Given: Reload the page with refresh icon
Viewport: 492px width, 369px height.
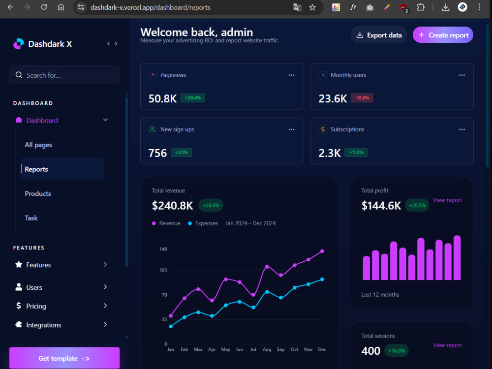Looking at the screenshot, I should tap(44, 7).
